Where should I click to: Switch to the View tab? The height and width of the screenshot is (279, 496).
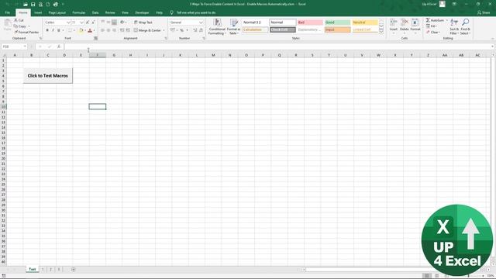coord(125,12)
